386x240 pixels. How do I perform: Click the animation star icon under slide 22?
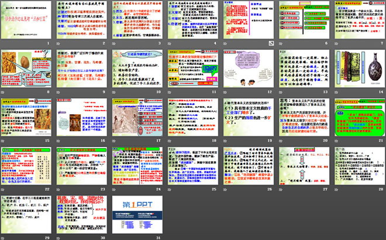4,189
